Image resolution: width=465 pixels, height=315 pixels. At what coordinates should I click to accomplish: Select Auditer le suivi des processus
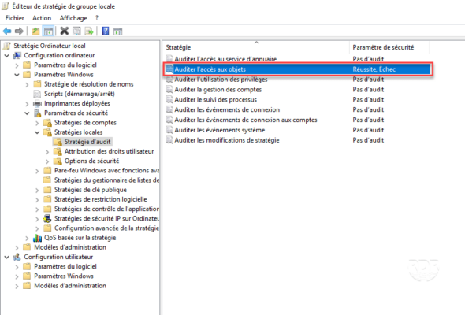pyautogui.click(x=216, y=99)
